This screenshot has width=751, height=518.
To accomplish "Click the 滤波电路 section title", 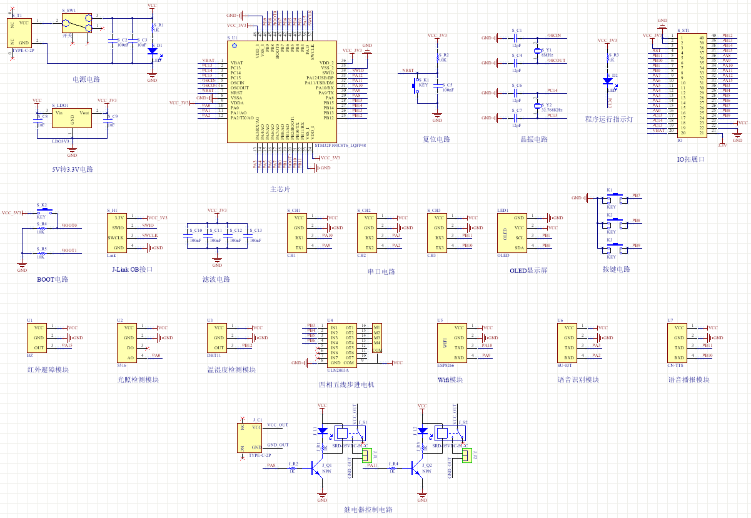I will [216, 279].
